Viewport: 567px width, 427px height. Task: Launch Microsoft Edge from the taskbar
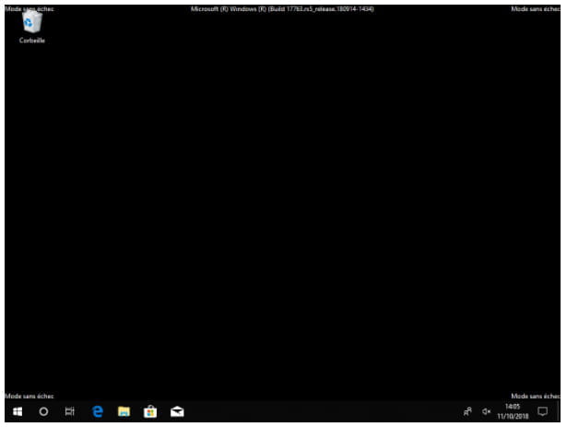click(98, 412)
